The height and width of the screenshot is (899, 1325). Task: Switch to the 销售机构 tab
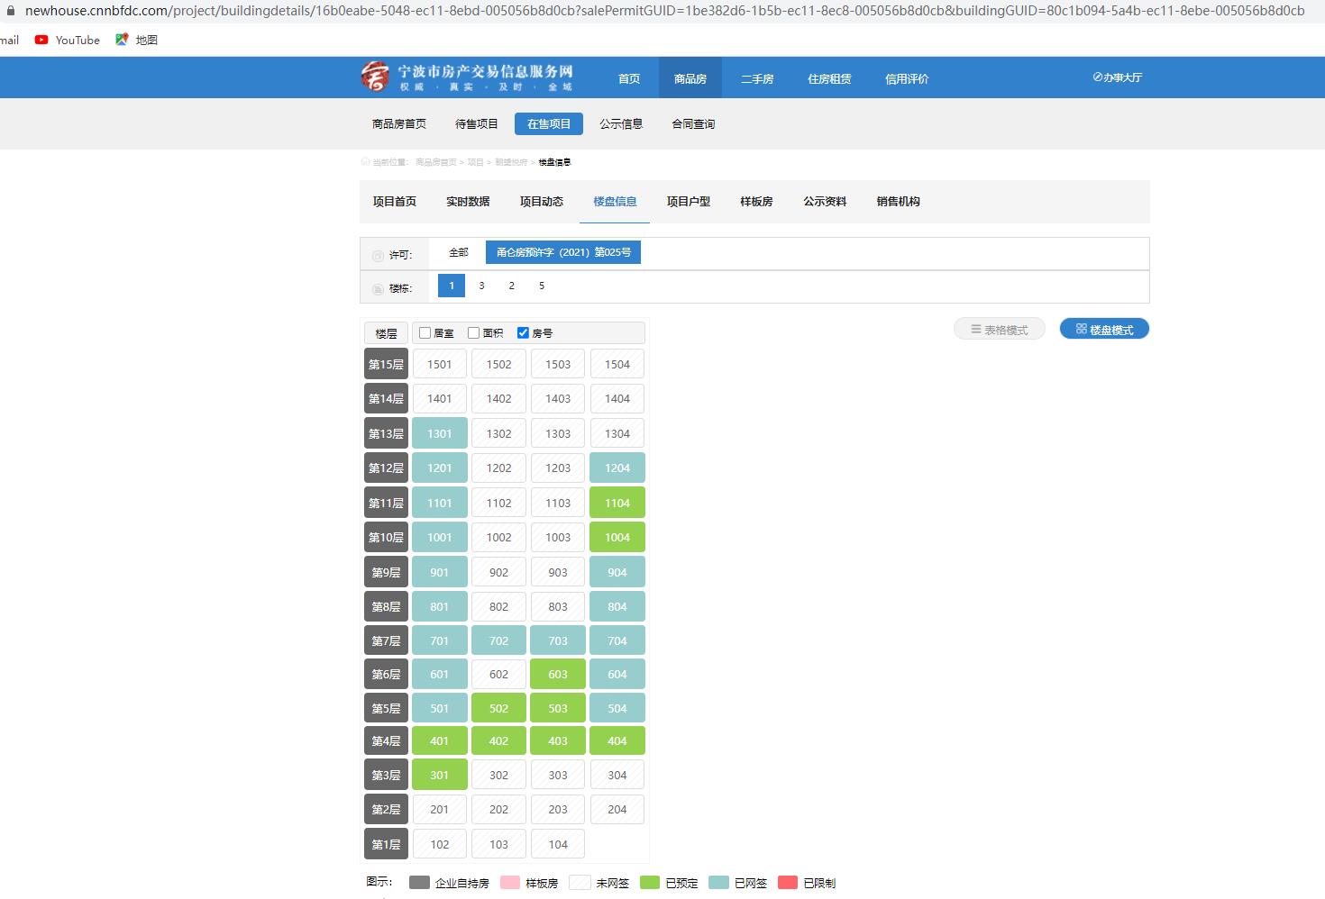pos(899,202)
